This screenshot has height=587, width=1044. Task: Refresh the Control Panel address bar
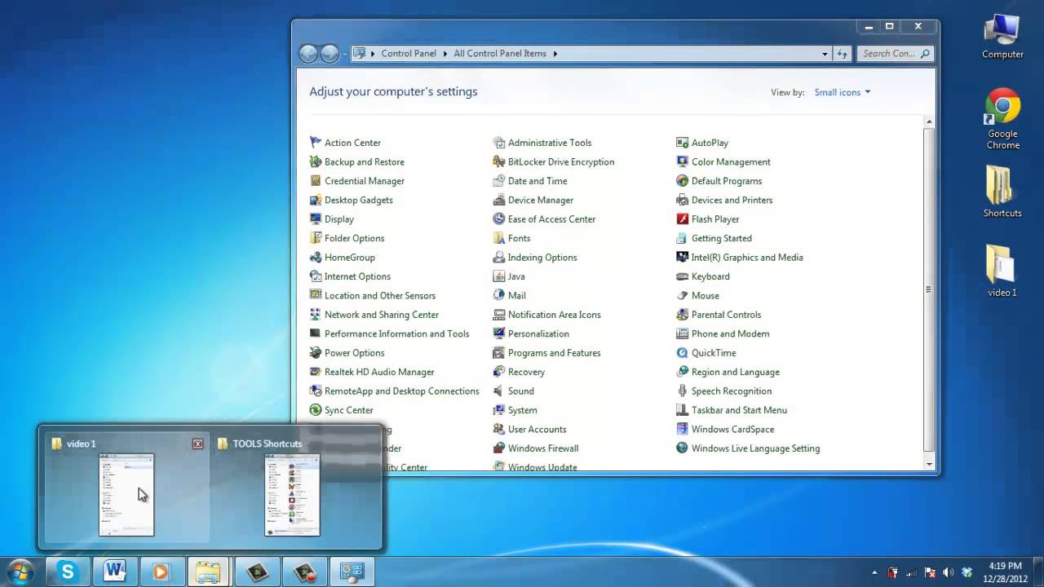pyautogui.click(x=843, y=54)
